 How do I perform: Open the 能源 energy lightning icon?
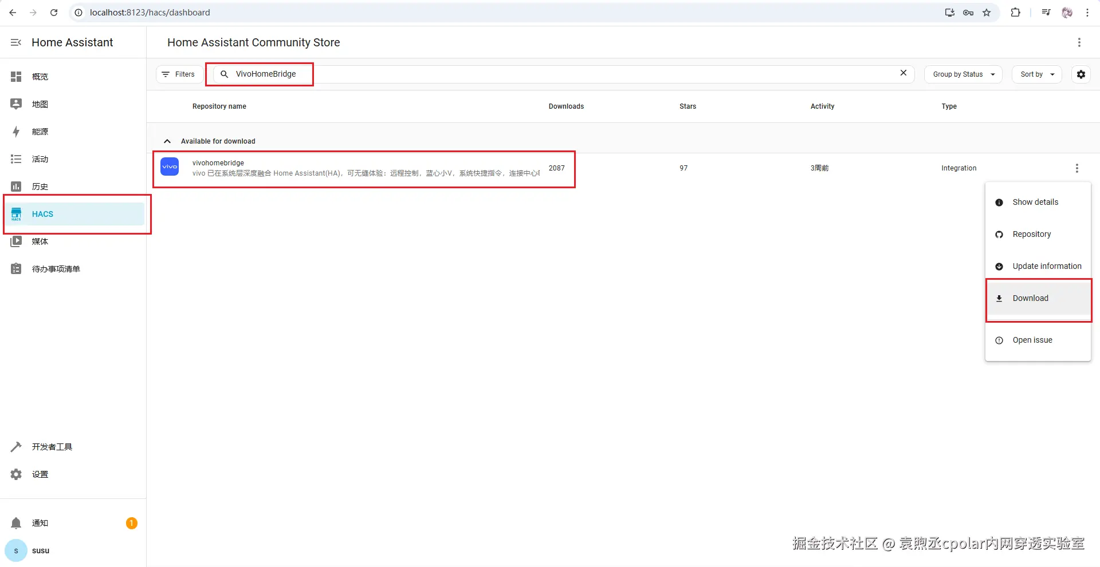point(16,132)
